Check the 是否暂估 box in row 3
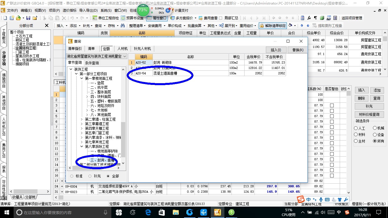Viewport: 388px width, 218px height. 332,105
